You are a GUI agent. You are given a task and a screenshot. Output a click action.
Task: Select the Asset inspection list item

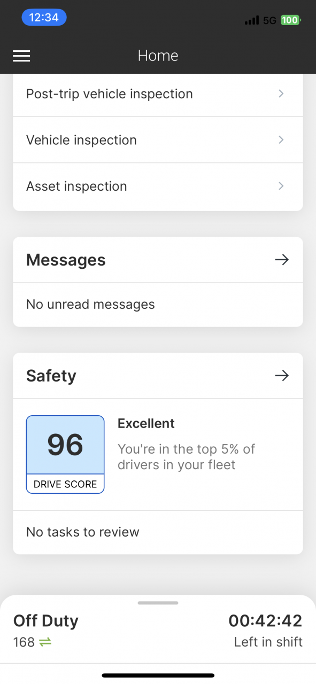point(158,186)
